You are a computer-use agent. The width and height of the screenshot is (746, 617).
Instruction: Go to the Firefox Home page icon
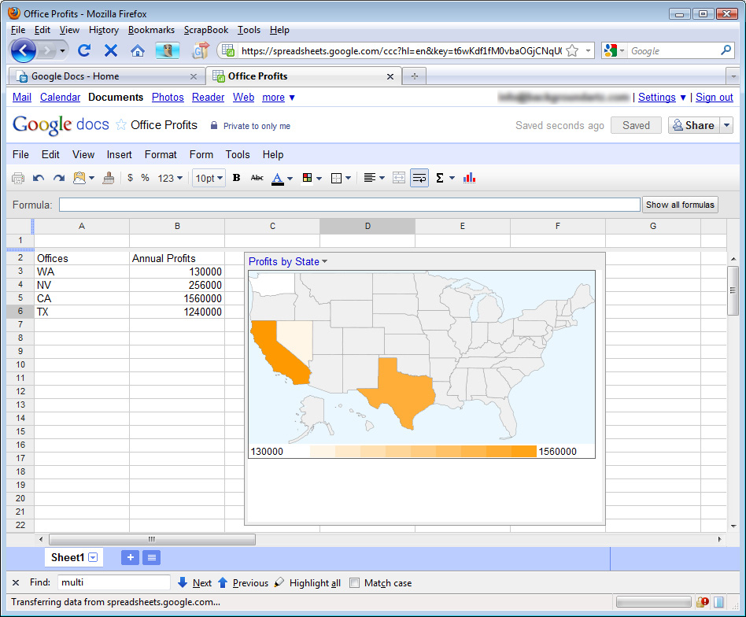pyautogui.click(x=138, y=50)
